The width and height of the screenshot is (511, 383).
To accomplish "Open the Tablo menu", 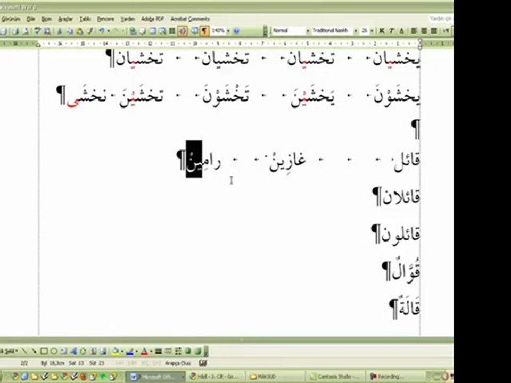I will pos(85,19).
